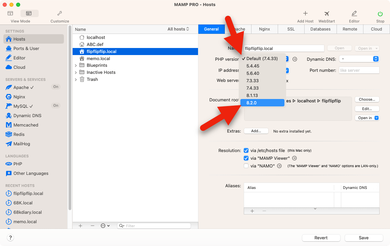Open the All hosts filter dropdown

pyautogui.click(x=178, y=29)
